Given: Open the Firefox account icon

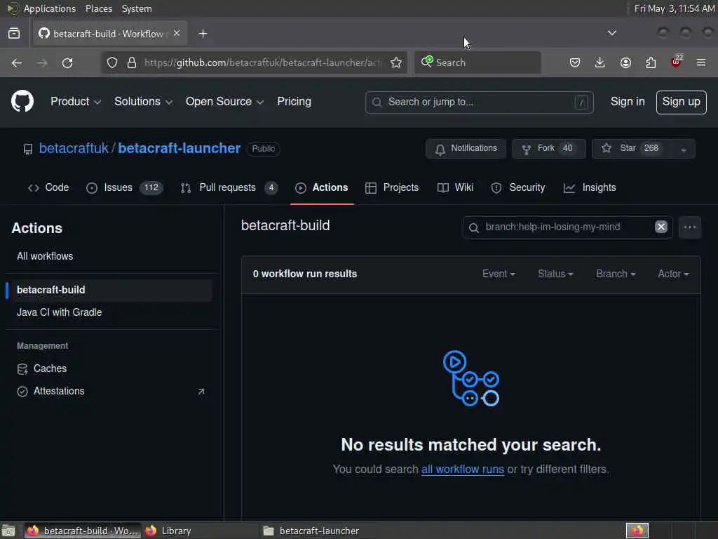Looking at the screenshot, I should (x=625, y=62).
